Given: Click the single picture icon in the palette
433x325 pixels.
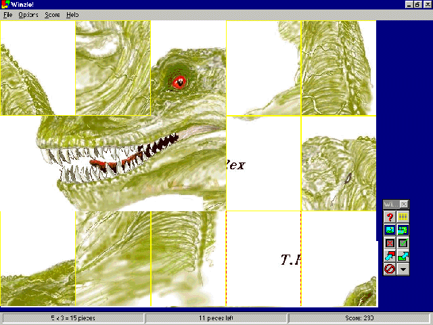Looking at the screenshot, I should pyautogui.click(x=390, y=230).
